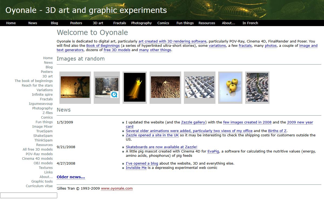Follow the 'I've opened a blog' link
324x199 pixels.
[x=142, y=164]
